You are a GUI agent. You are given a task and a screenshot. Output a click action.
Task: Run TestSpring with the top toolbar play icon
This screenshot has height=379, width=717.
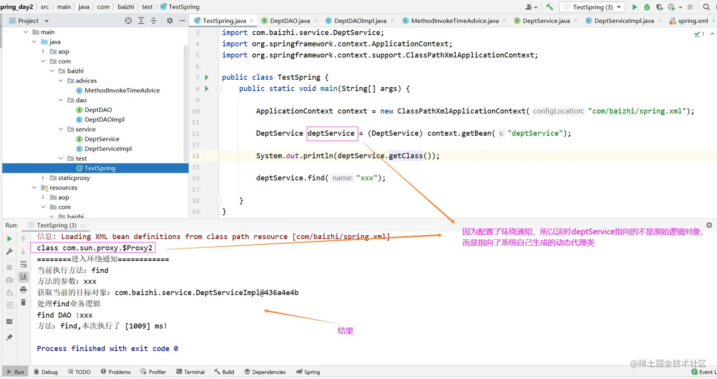[x=634, y=7]
